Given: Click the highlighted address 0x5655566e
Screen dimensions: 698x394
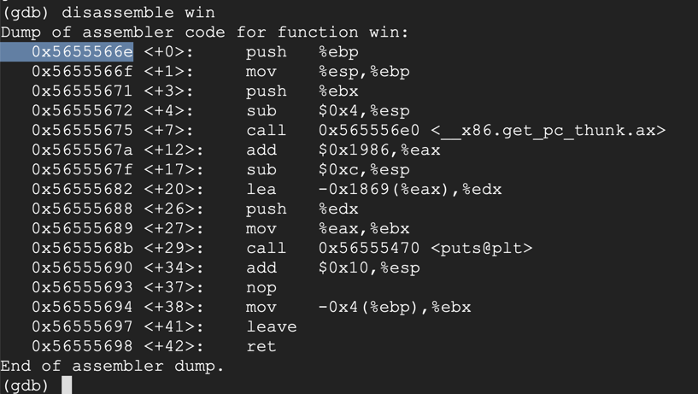Looking at the screenshot, I should (82, 52).
